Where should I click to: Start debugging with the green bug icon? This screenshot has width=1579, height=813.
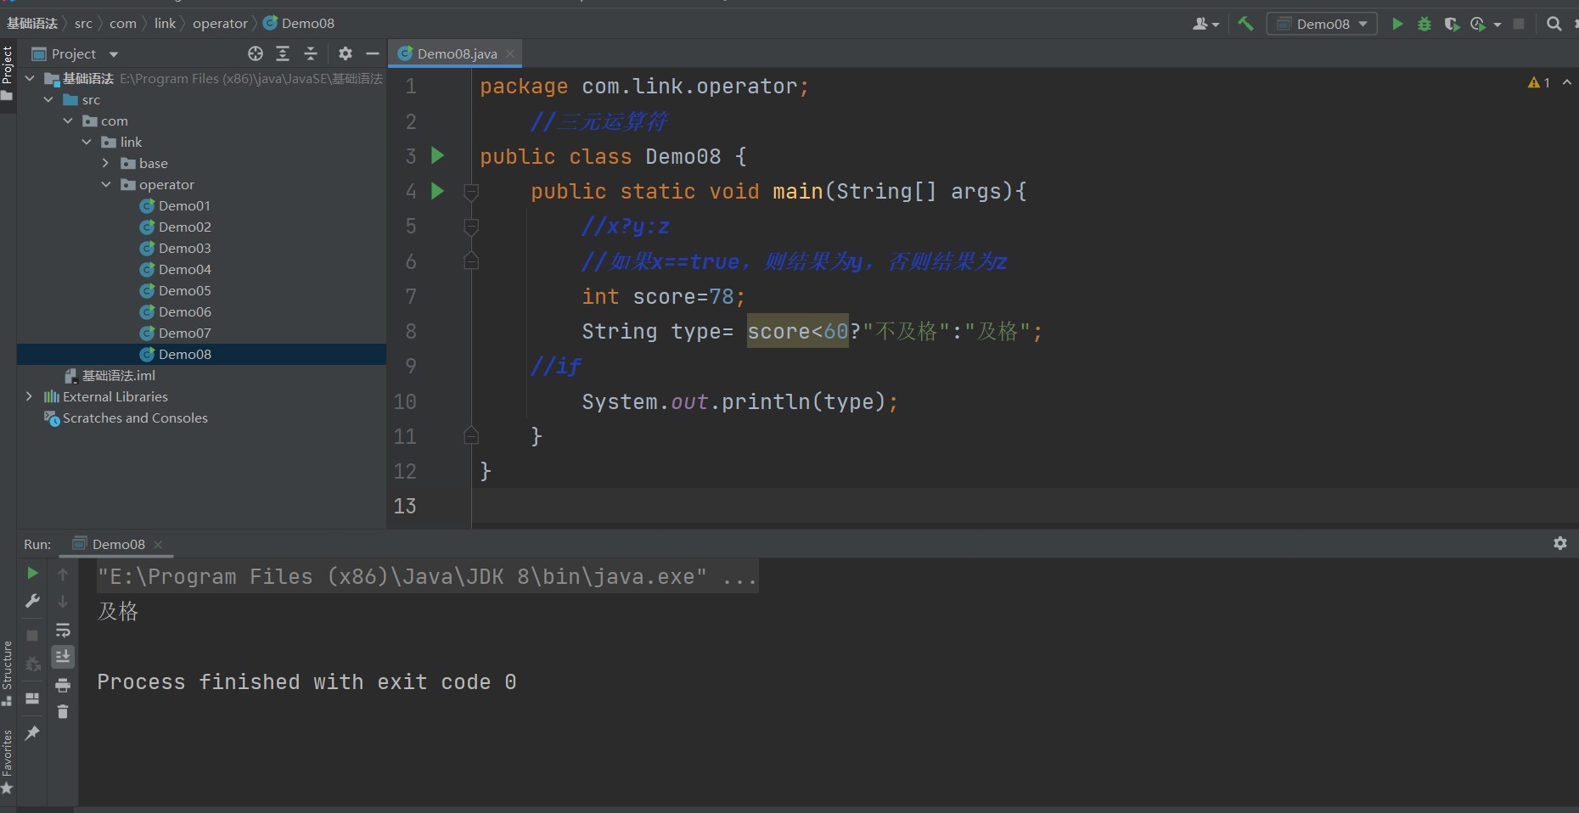(x=1424, y=24)
